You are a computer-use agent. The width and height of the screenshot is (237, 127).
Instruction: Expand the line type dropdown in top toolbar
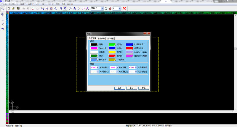coord(102,9)
